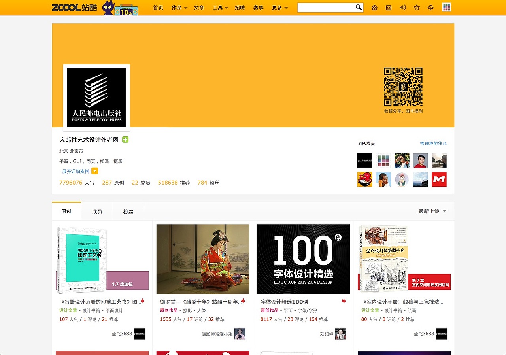This screenshot has width=506, height=355.
Task: Click 摄影师蝈蝈小姐 avatar icon
Action: click(240, 334)
